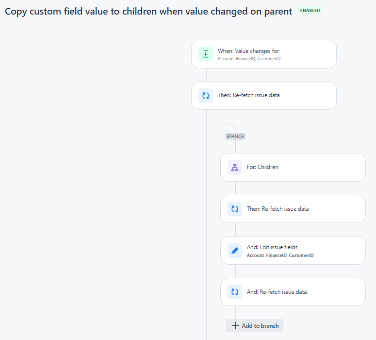376x340 pixels.
Task: Open the "For: Children" branch step
Action: [x=262, y=167]
